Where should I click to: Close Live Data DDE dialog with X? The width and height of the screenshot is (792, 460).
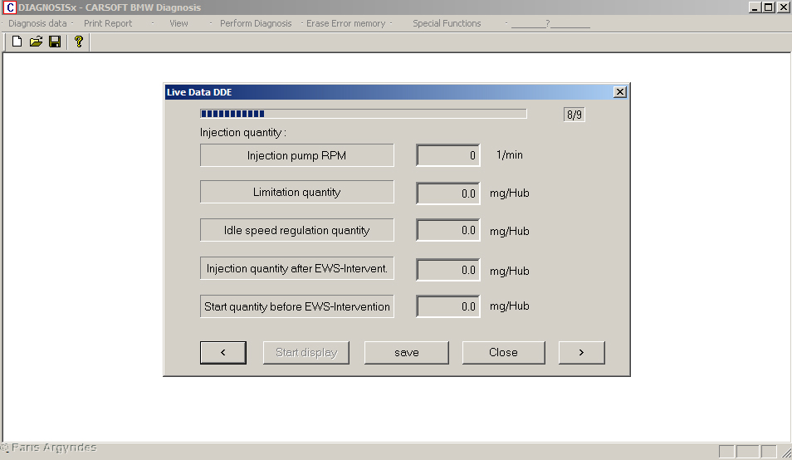pyautogui.click(x=620, y=92)
